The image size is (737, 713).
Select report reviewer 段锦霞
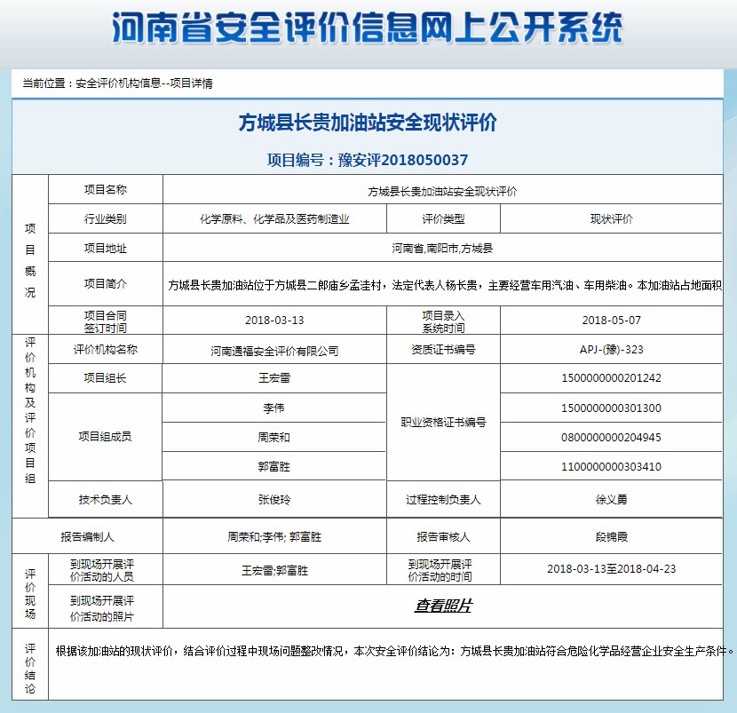(612, 536)
